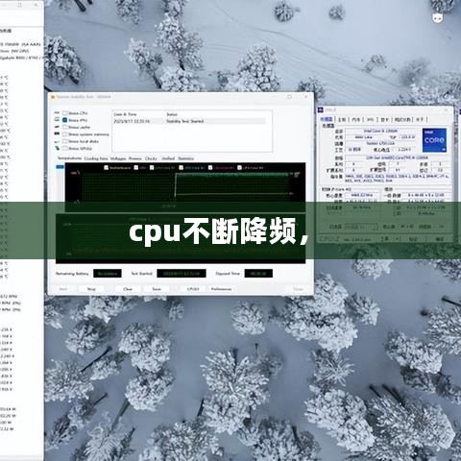Image resolution: width=461 pixels, height=461 pixels.
Task: Tick the Stress local disks checkbox
Action: [x=64, y=141]
